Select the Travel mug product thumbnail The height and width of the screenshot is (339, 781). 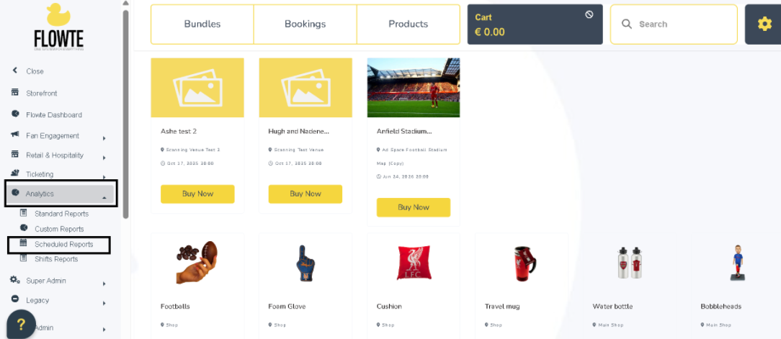click(521, 263)
